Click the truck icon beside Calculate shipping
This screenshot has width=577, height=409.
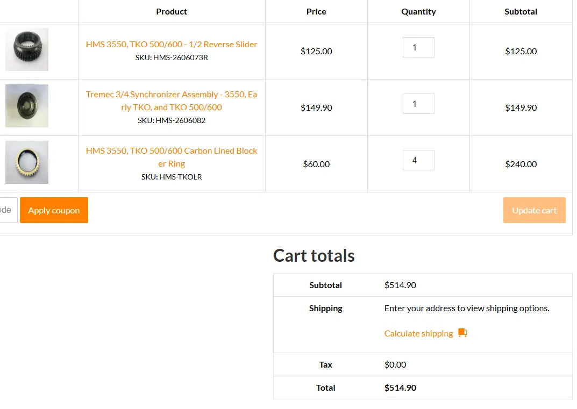coord(462,333)
